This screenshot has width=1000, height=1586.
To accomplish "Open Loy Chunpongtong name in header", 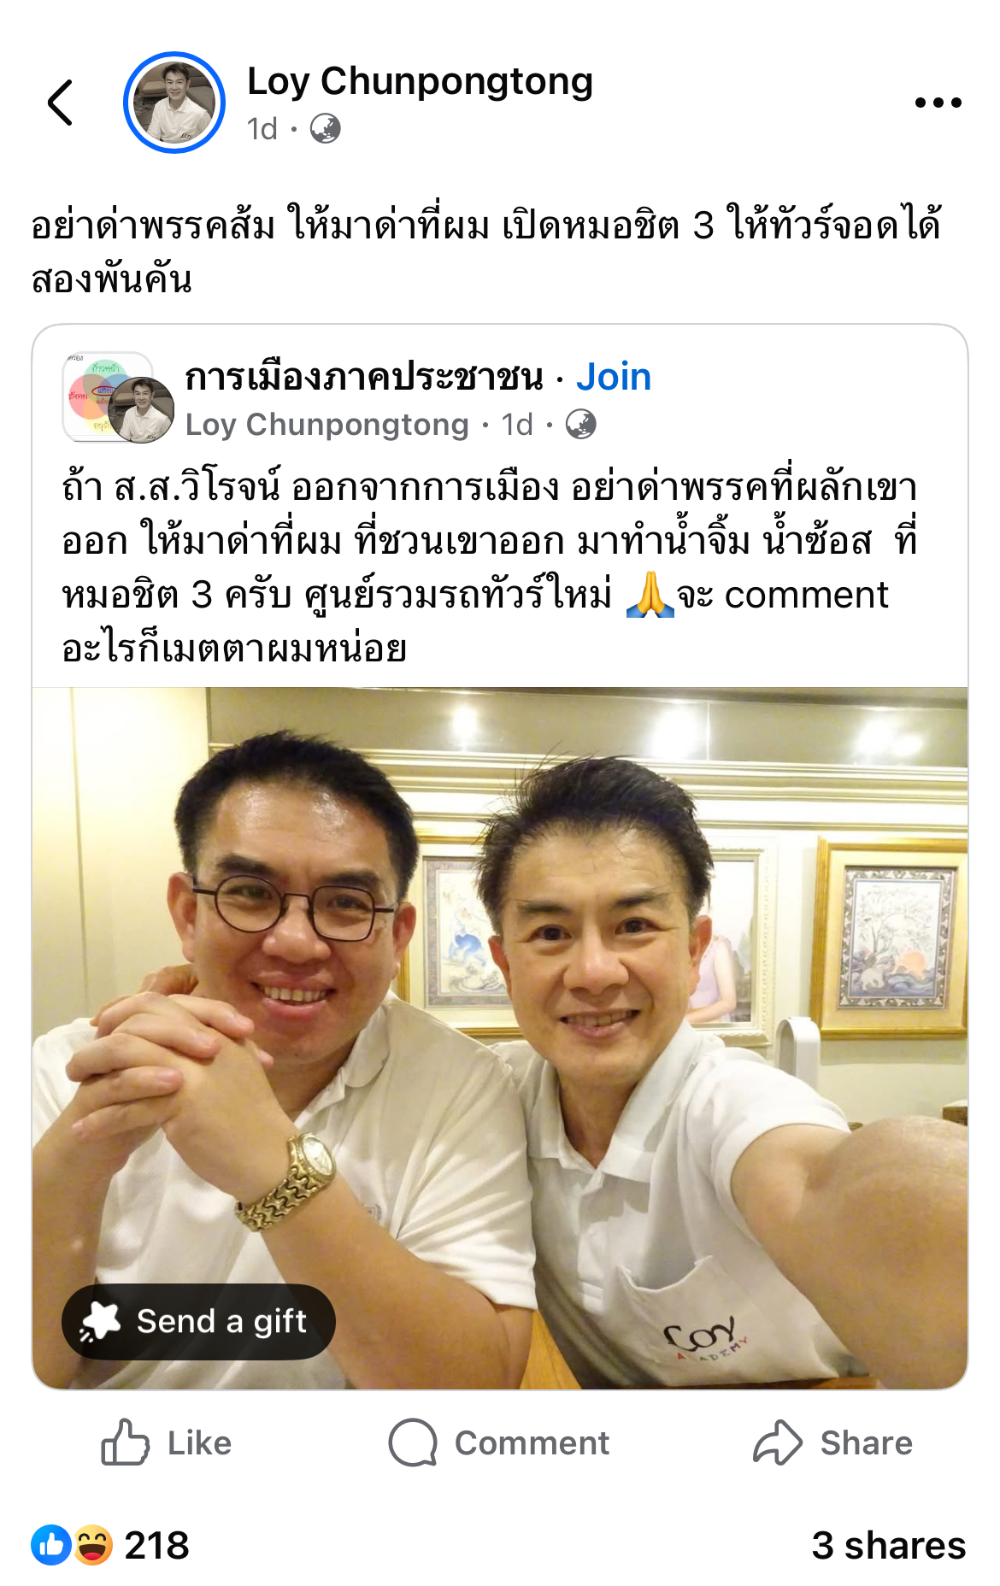I will pos(420,82).
